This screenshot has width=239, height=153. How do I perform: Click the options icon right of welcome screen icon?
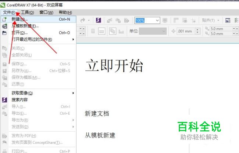pyautogui.click(x=236, y=20)
